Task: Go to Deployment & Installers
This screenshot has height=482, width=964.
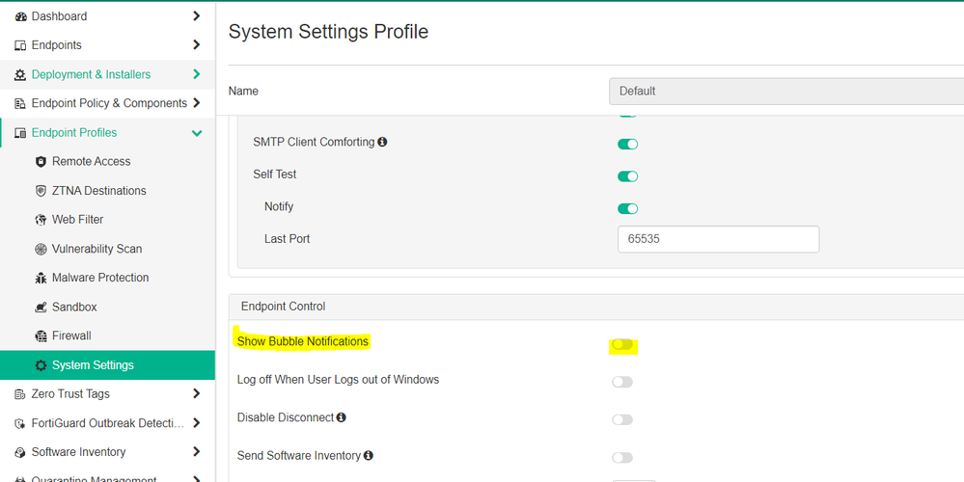Action: [x=91, y=74]
